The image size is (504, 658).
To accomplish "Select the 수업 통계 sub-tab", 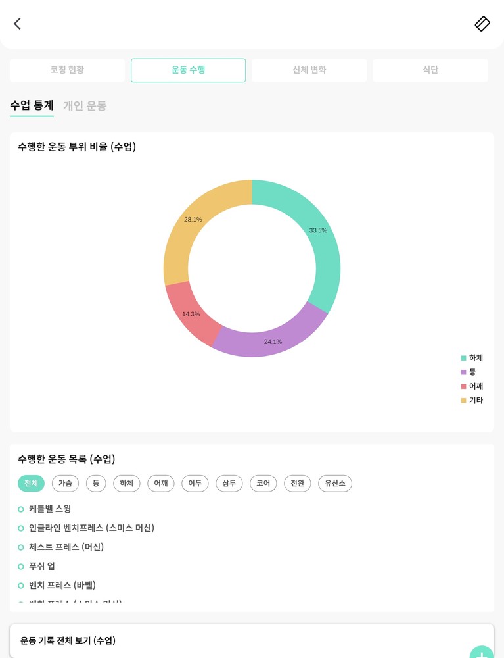I will pyautogui.click(x=32, y=105).
